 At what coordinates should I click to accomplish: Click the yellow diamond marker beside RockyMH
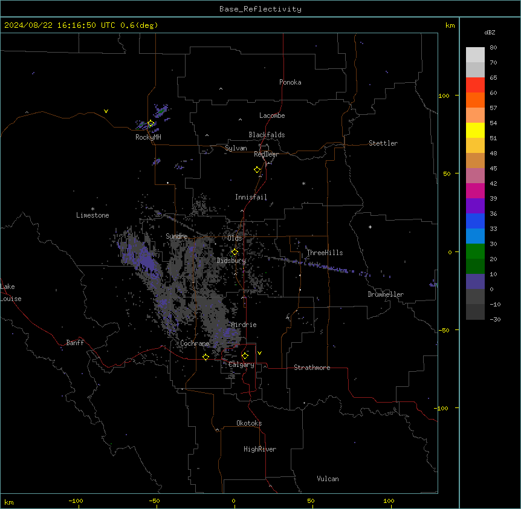click(150, 123)
